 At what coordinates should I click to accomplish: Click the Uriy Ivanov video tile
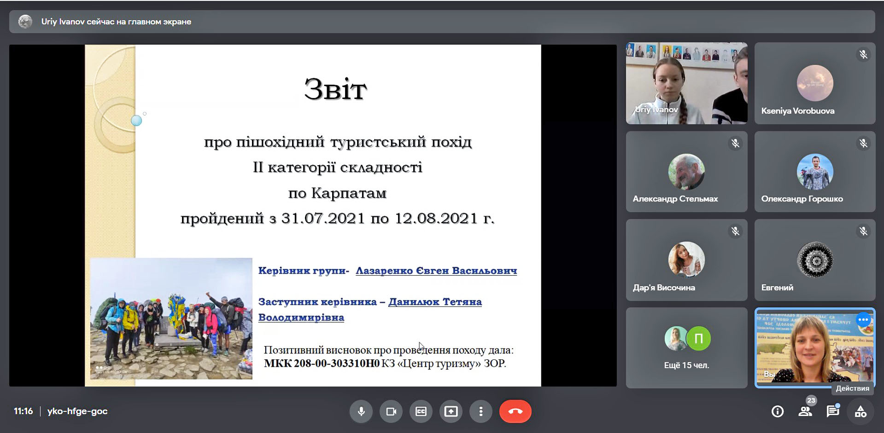(686, 83)
